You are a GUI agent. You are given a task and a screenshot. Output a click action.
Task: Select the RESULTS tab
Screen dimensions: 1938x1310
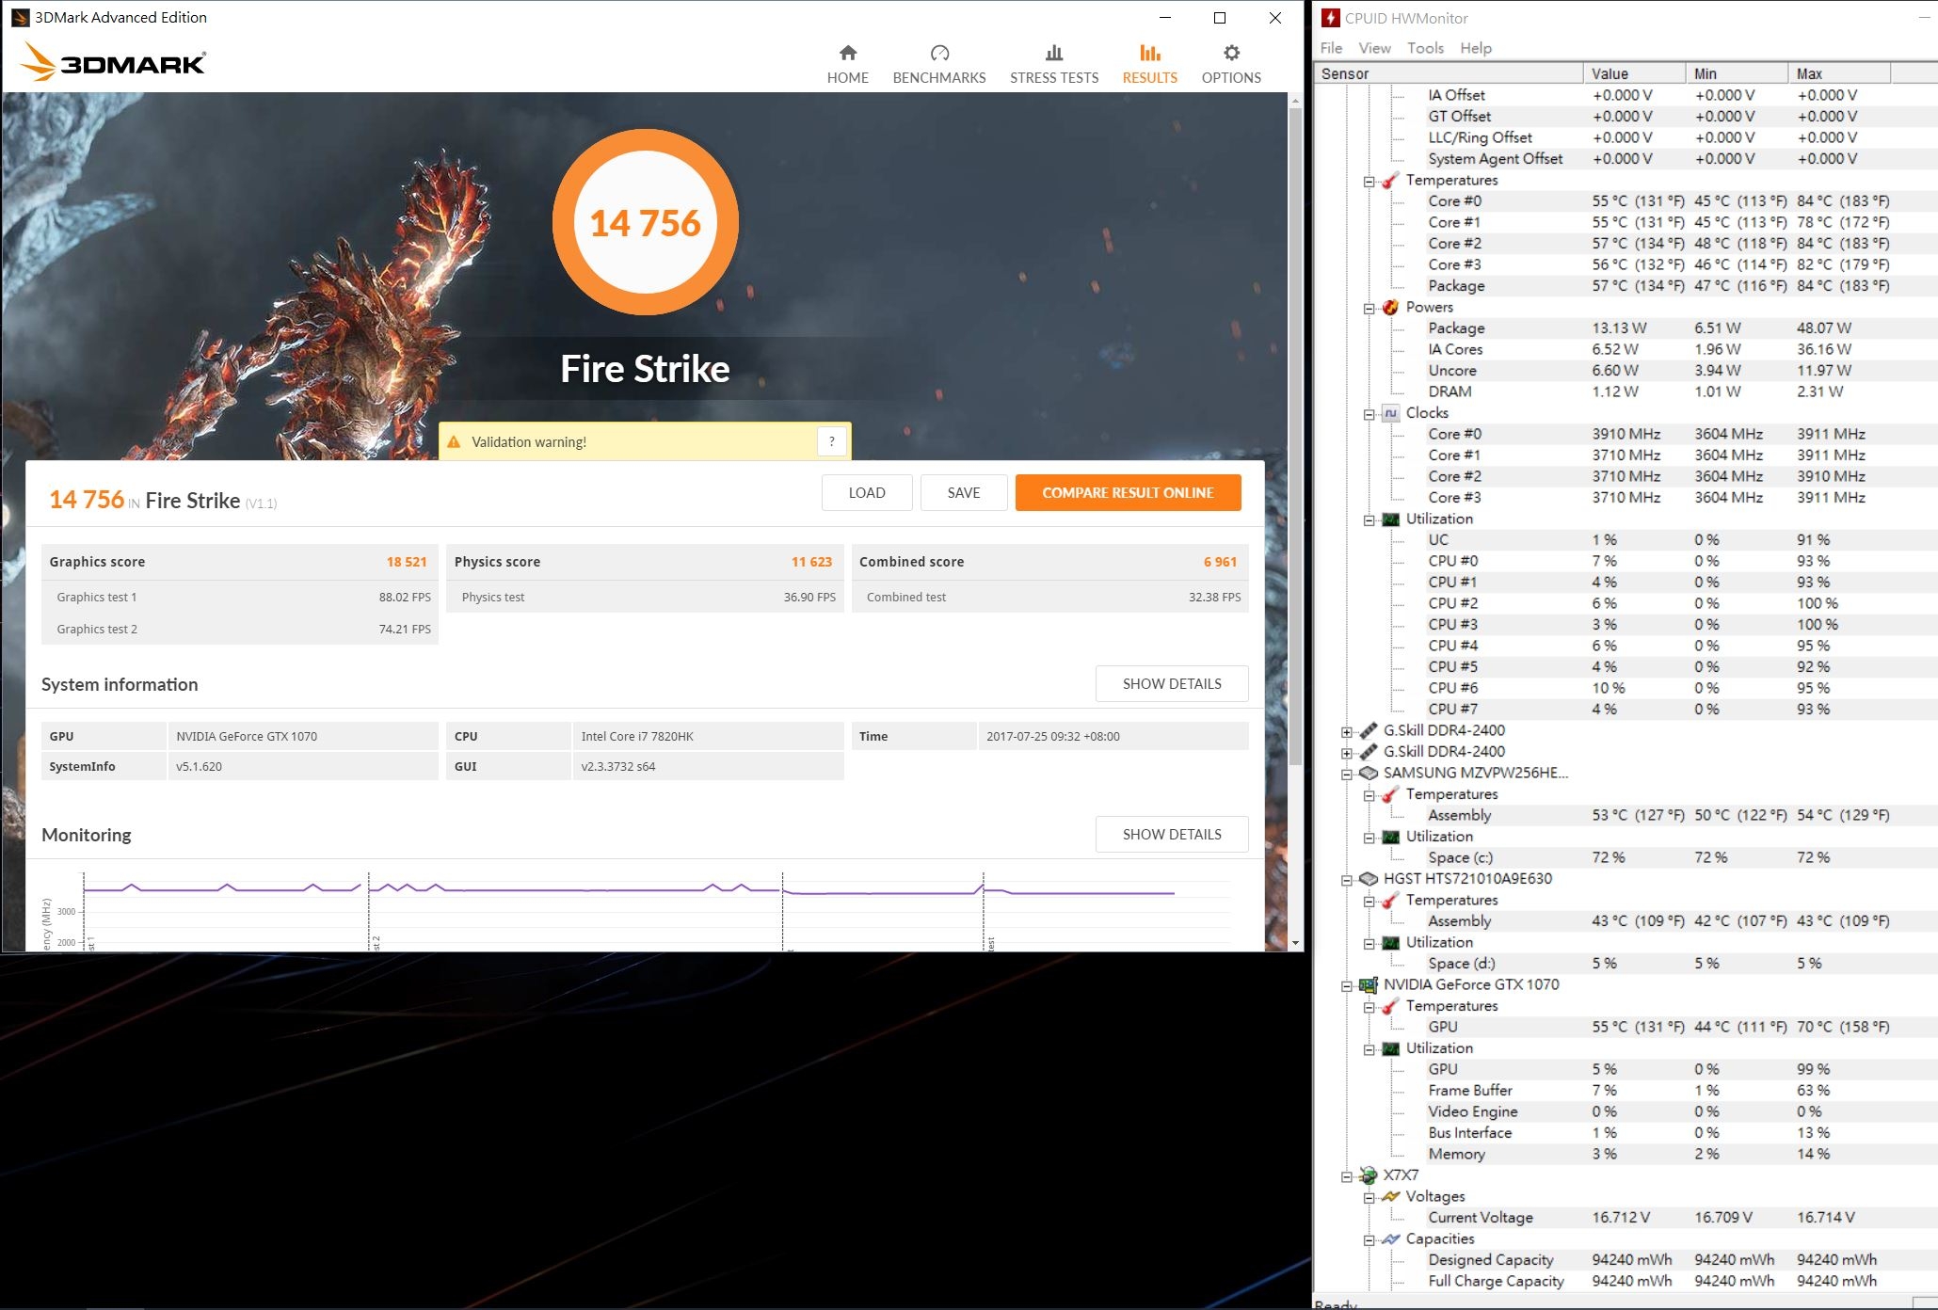click(x=1150, y=64)
